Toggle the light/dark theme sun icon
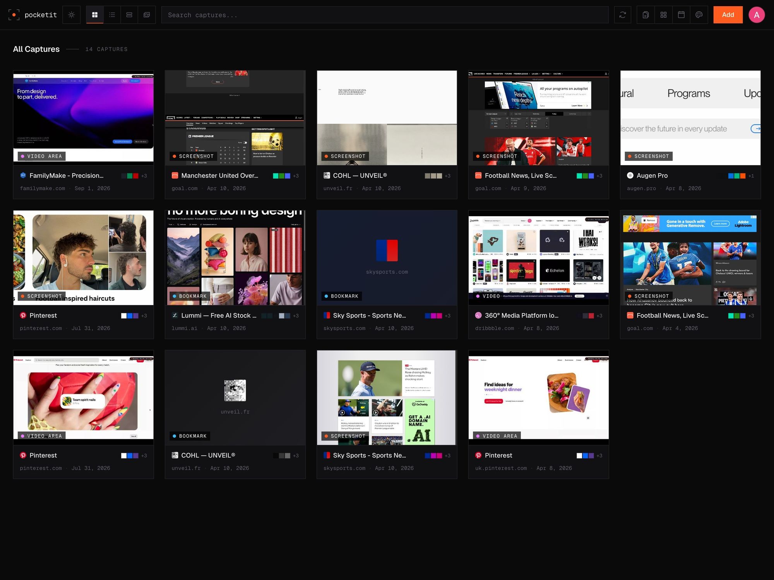This screenshot has height=580, width=774. click(x=72, y=15)
